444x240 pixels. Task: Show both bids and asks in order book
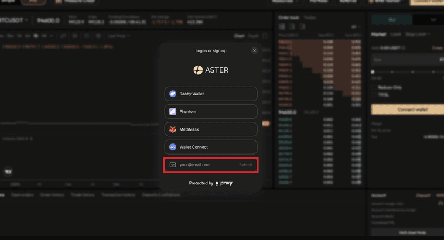pyautogui.click(x=282, y=26)
